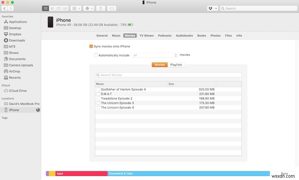Select the Playlists segment button
Viewport: 299px width, 180px height.
tap(176, 65)
